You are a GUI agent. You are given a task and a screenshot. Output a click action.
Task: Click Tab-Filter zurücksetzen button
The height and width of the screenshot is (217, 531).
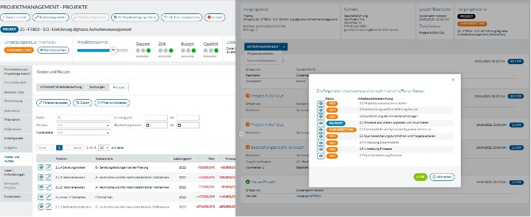click(x=181, y=17)
